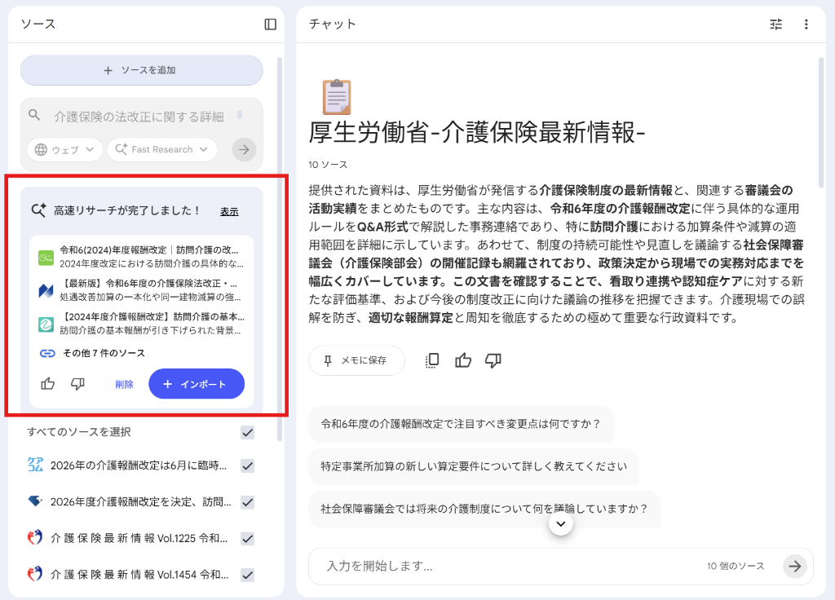Select suggestion 令和6年度の介護報酬改定で注目すべき変更点

(x=461, y=424)
